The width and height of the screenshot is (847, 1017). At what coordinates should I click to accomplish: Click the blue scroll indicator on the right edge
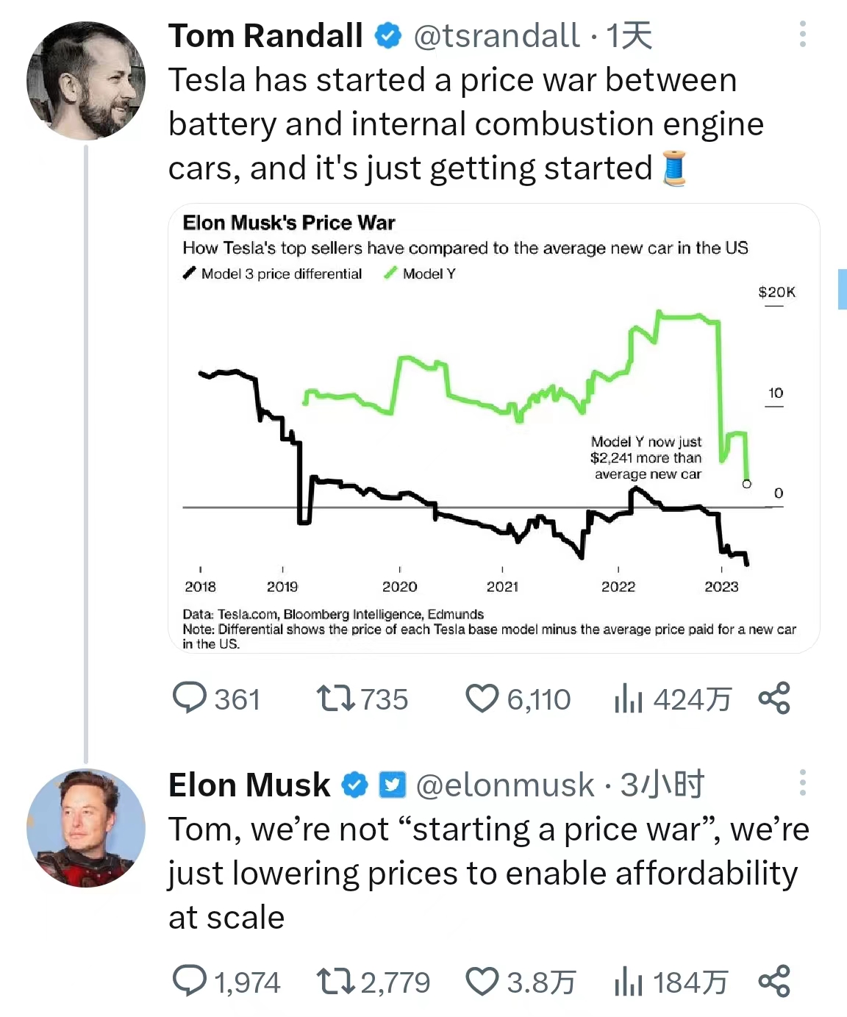tap(842, 289)
